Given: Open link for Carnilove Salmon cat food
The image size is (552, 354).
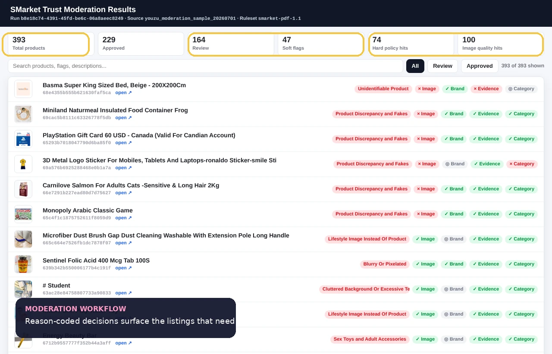Looking at the screenshot, I should tap(123, 193).
